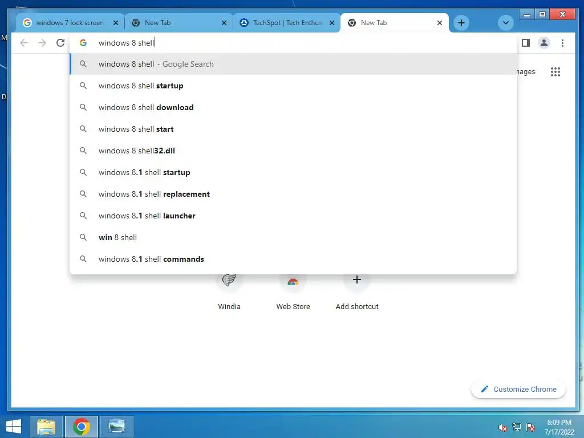Select 'windows 8 shell start' suggestion
Image resolution: width=584 pixels, height=438 pixels.
pyautogui.click(x=293, y=129)
